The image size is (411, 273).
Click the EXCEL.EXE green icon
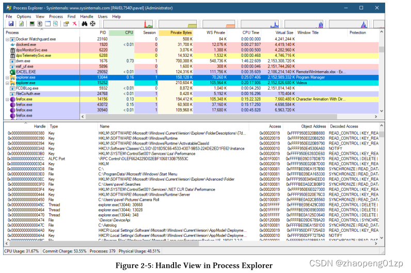tap(12, 72)
